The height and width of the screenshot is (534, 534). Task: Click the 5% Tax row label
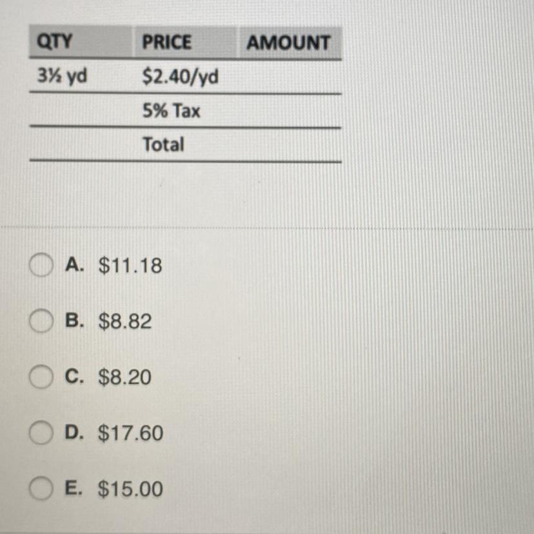tap(172, 110)
